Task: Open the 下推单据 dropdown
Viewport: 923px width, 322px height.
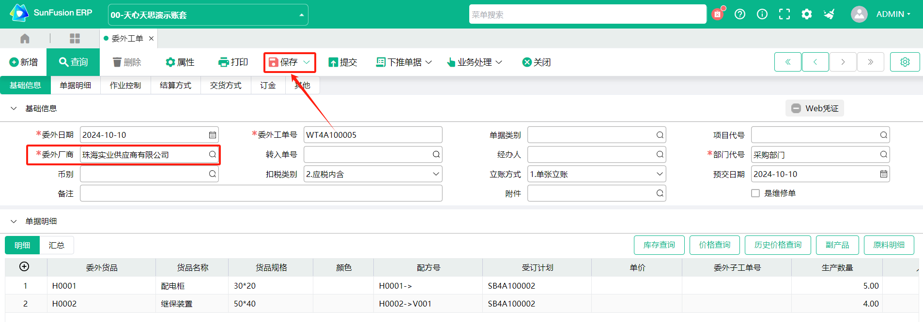Action: [404, 62]
